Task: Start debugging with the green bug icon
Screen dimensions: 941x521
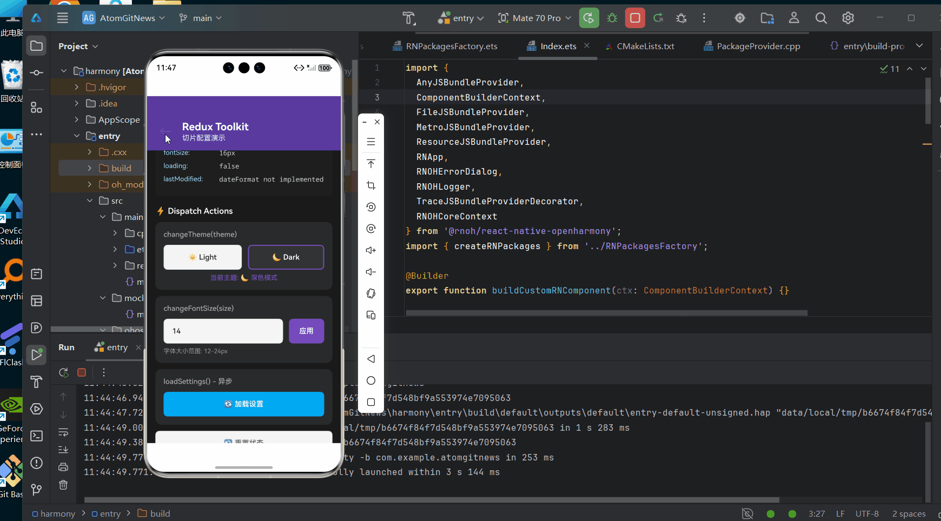Action: click(x=612, y=18)
